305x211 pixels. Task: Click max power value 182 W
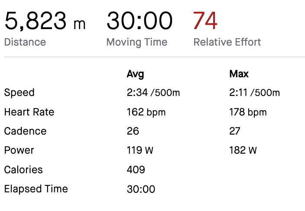coord(243,150)
